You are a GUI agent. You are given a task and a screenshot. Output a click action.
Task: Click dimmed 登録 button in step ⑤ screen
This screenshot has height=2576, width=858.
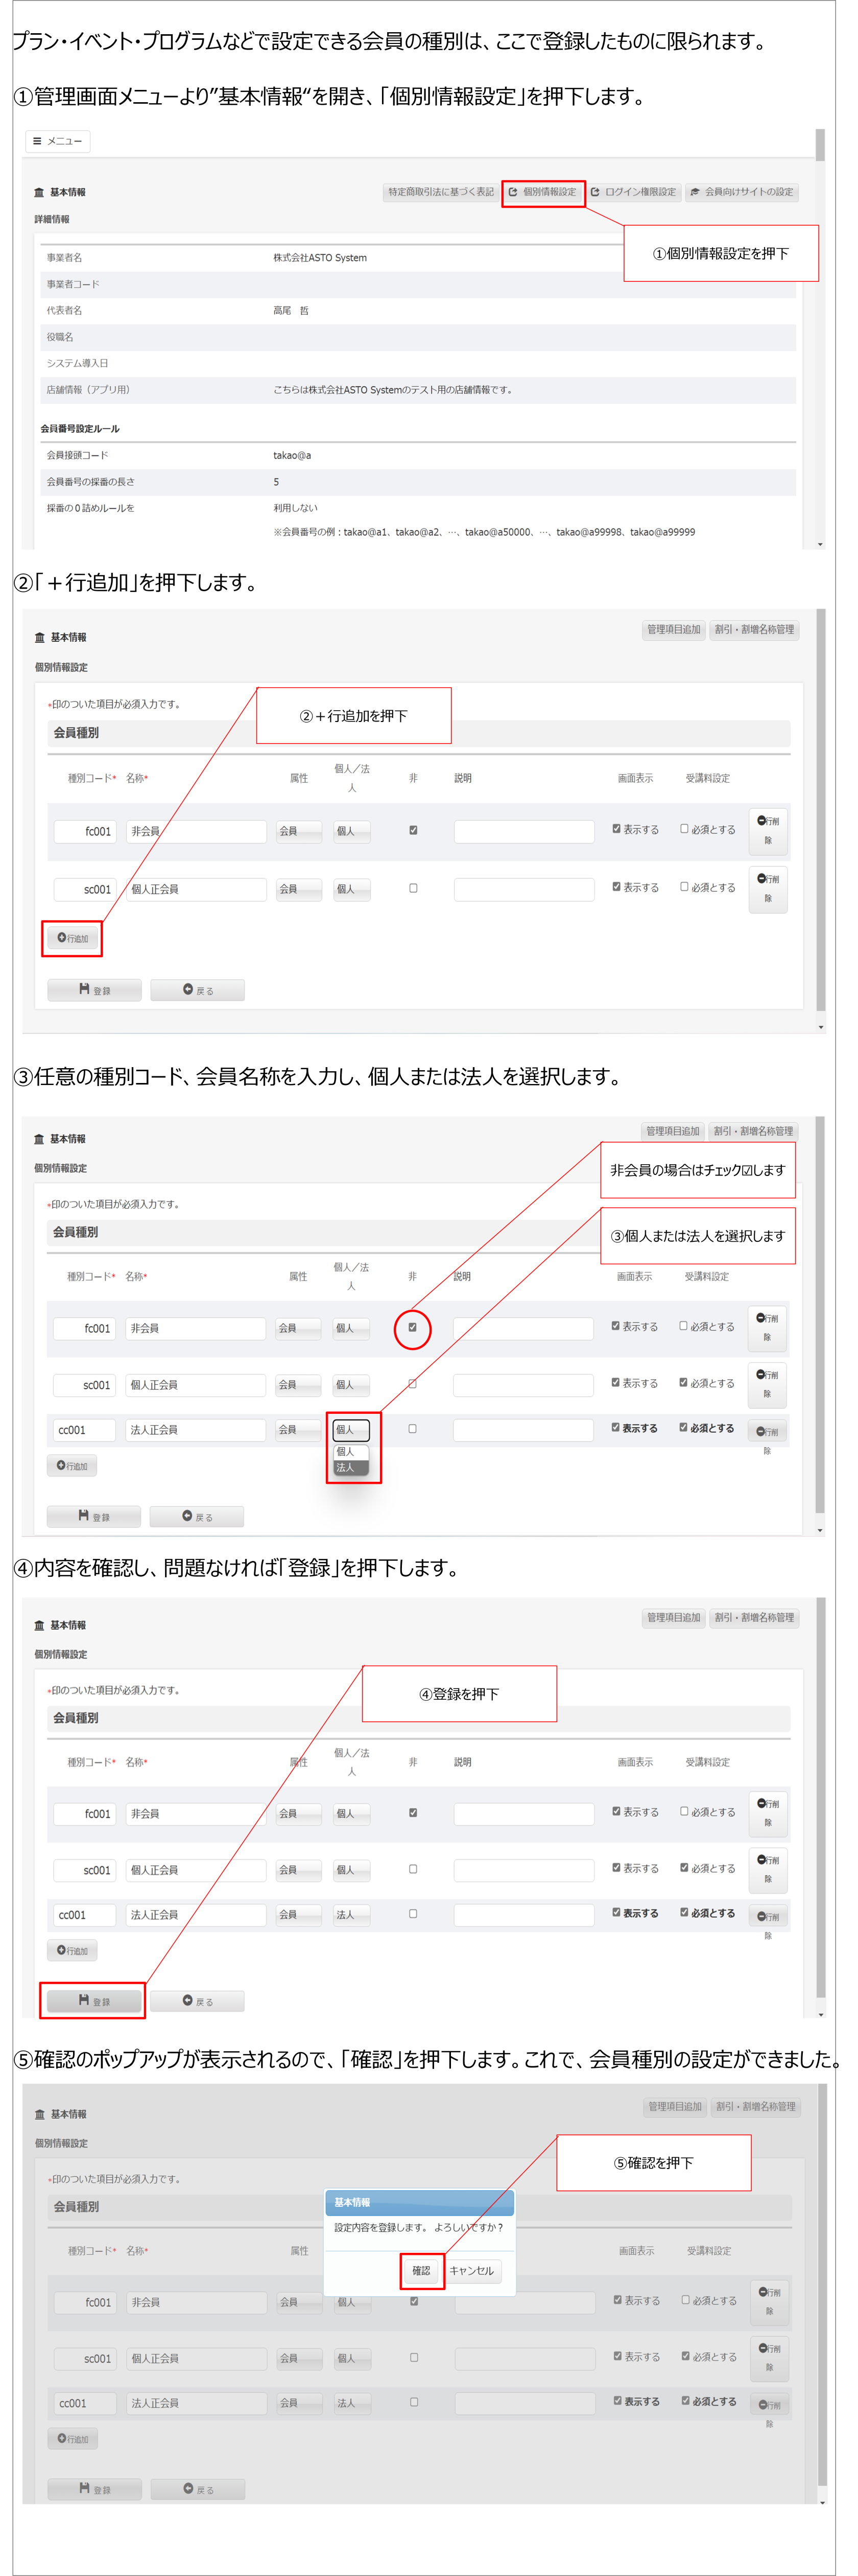[x=95, y=2489]
